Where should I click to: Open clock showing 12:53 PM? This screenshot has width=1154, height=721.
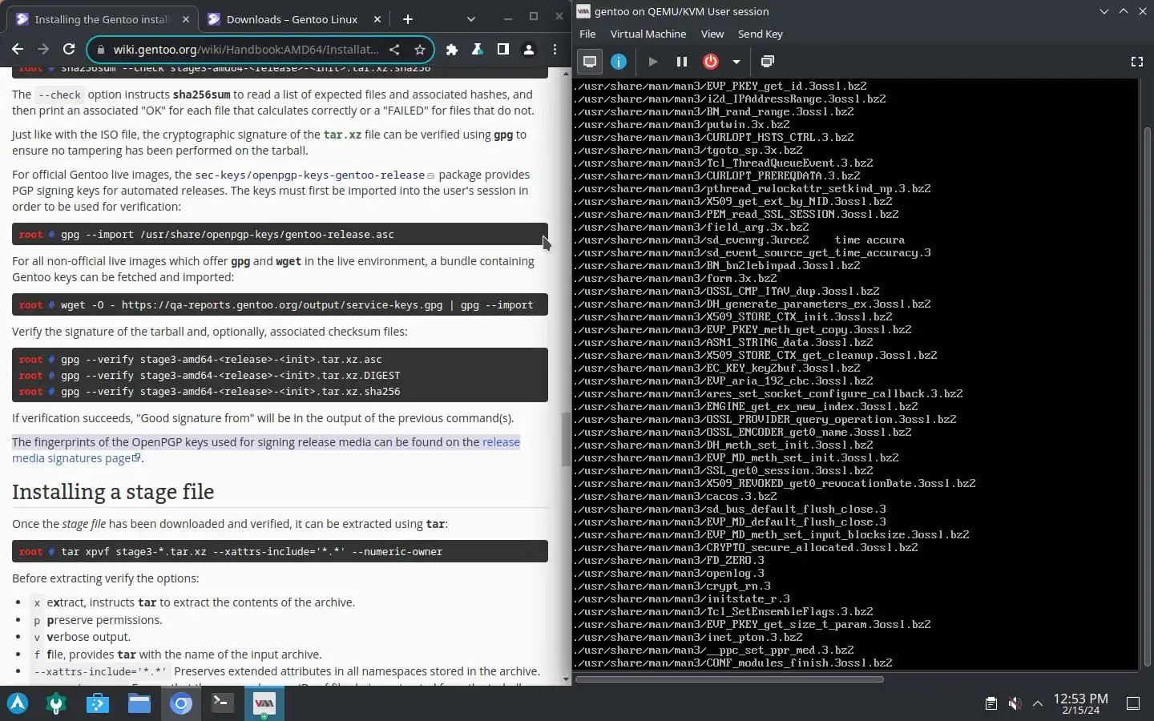point(1080,703)
